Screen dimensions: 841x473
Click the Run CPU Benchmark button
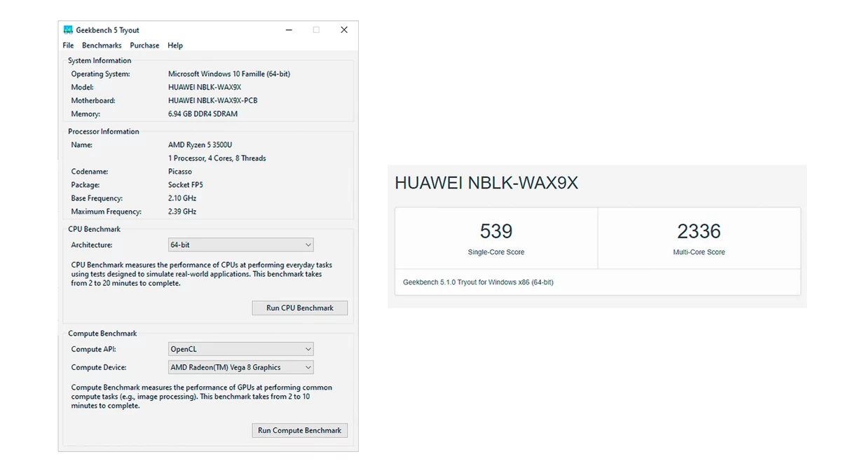click(300, 308)
